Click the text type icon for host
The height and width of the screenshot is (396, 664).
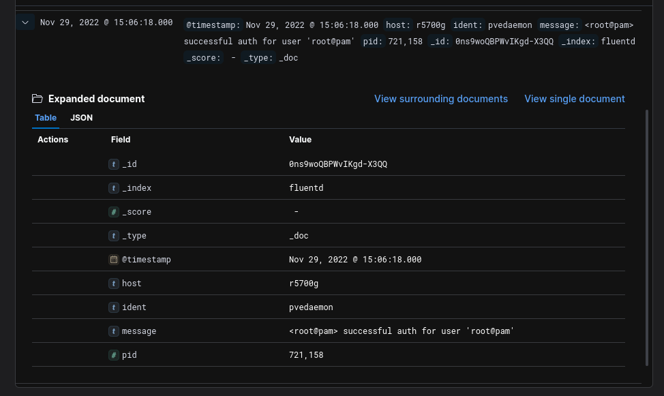(x=114, y=284)
